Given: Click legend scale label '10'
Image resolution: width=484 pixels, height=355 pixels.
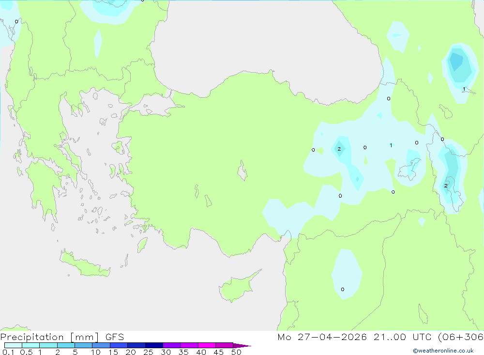Looking at the screenshot, I should (x=96, y=352).
